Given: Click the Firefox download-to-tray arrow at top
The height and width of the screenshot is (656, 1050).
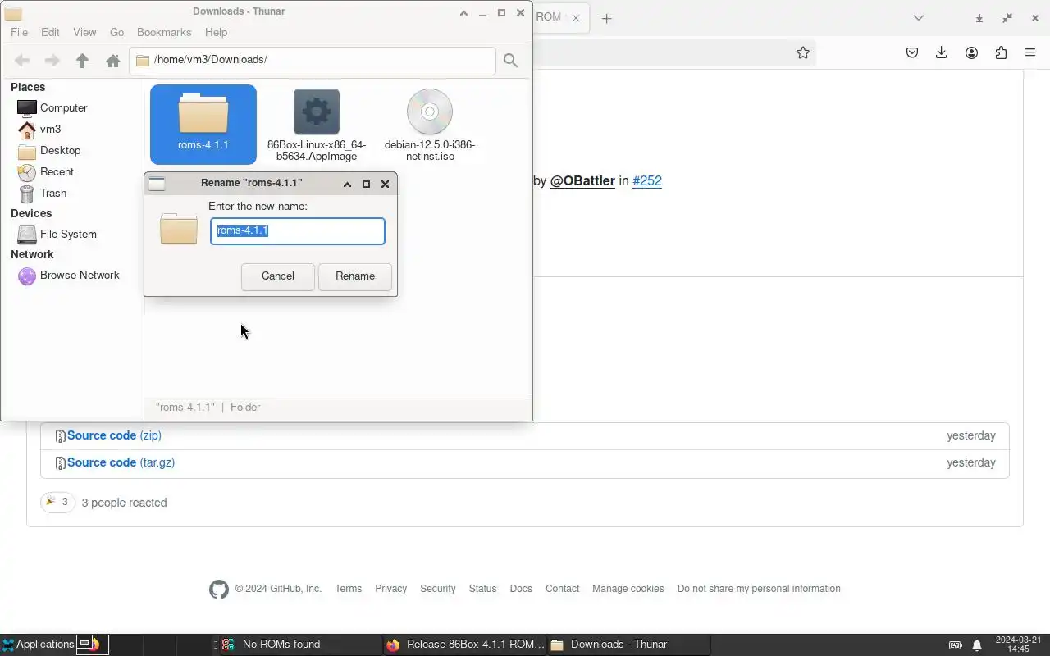Looking at the screenshot, I should tap(979, 18).
